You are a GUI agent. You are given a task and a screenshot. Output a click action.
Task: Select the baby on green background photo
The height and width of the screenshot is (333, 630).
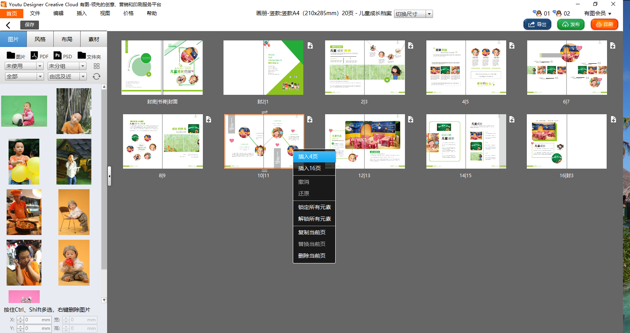pos(24,111)
